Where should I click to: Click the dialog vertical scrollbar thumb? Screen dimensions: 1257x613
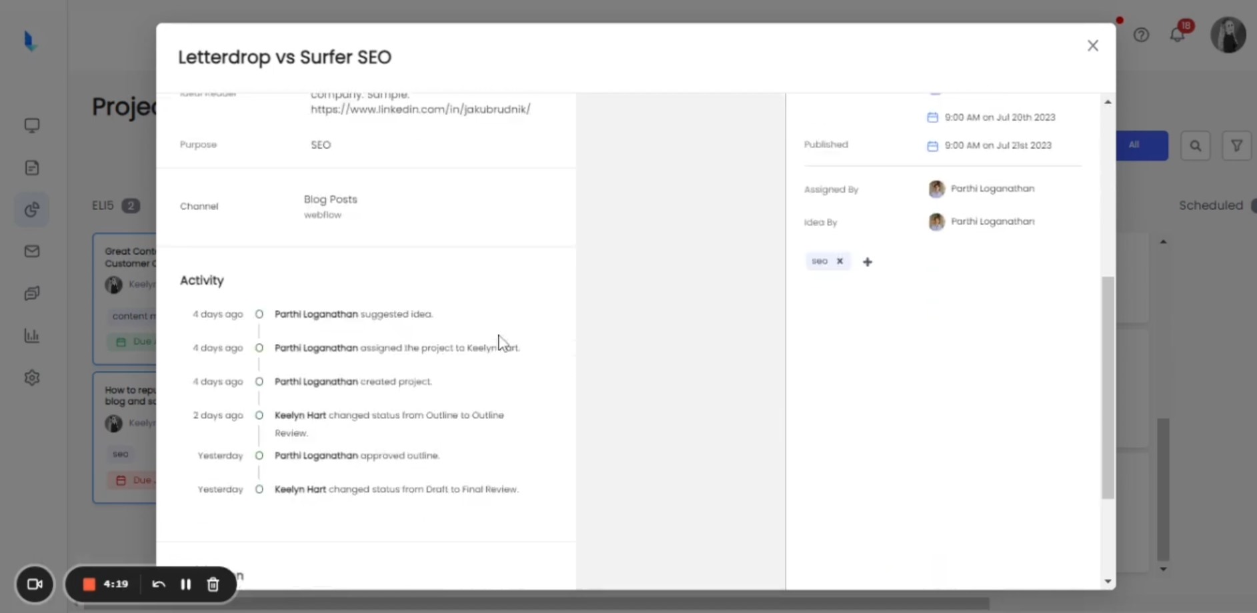1108,387
